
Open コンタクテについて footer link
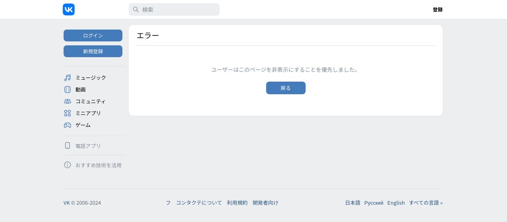click(199, 203)
